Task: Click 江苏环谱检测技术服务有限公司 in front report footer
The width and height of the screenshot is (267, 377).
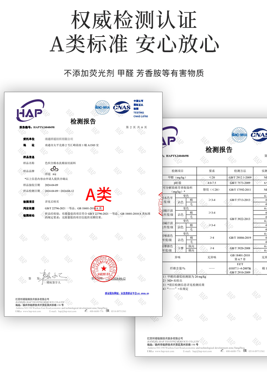Action: pos(32,299)
